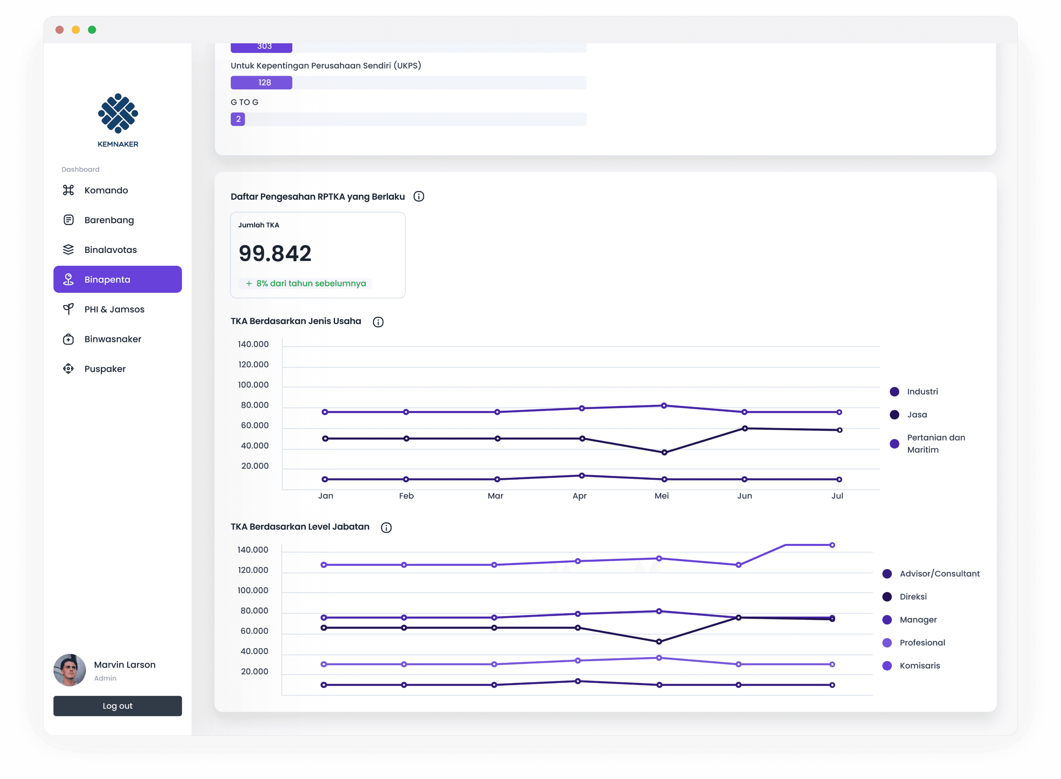Screen dimensions: 1061x779
Task: Open the Binwasnaker page
Action: click(117, 339)
